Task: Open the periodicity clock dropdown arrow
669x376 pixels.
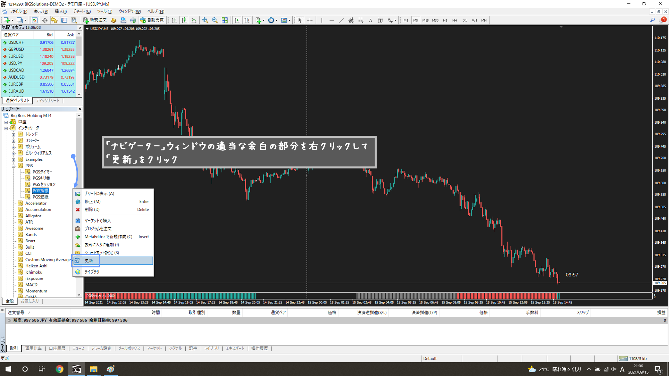Action: [x=276, y=20]
